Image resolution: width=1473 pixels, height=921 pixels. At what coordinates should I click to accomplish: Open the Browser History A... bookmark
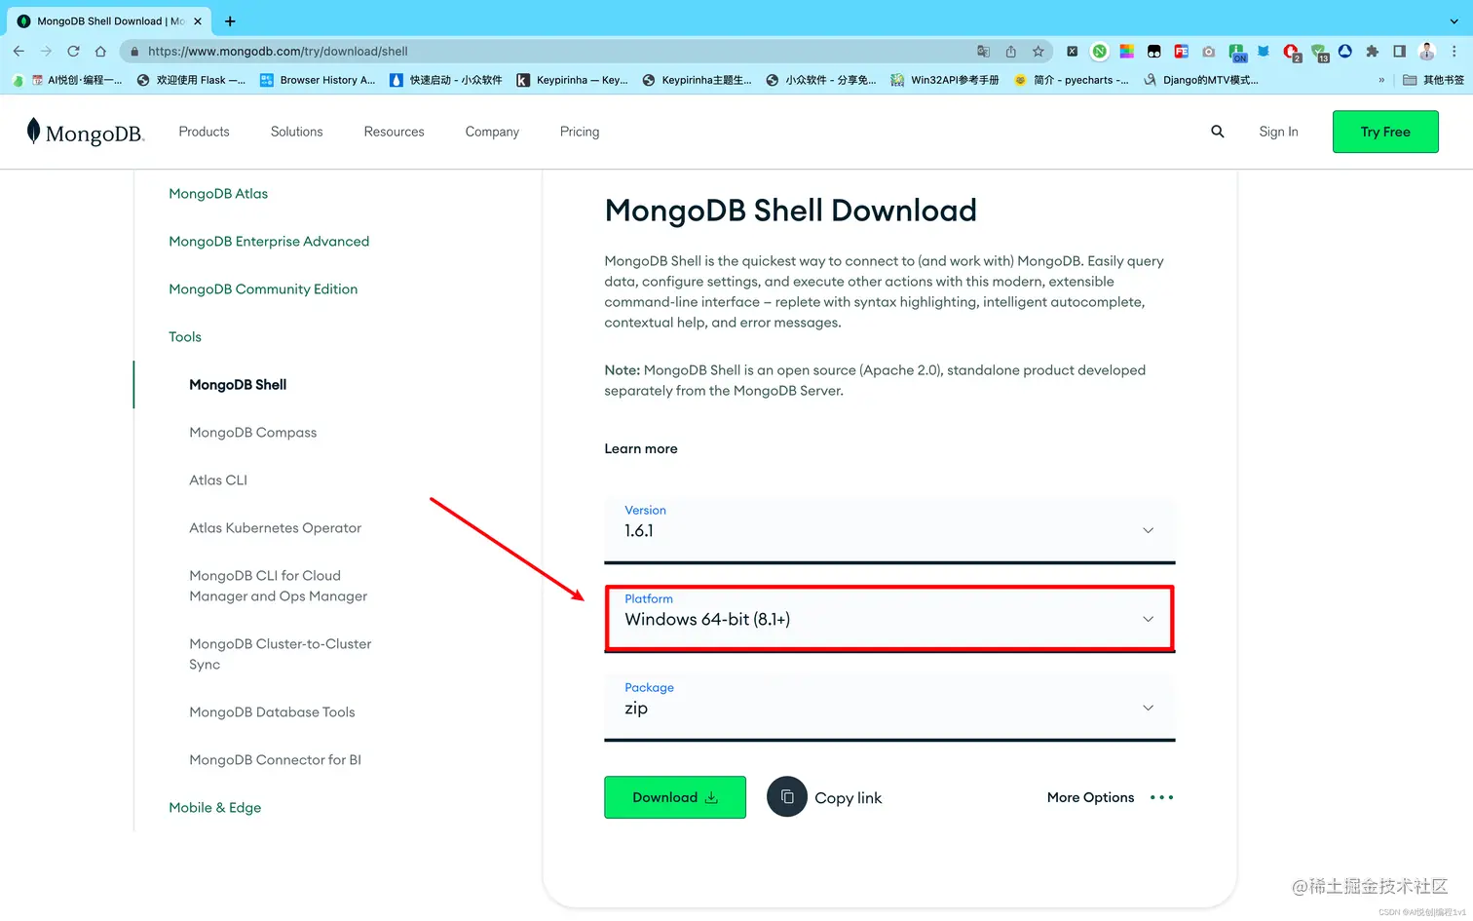318,80
